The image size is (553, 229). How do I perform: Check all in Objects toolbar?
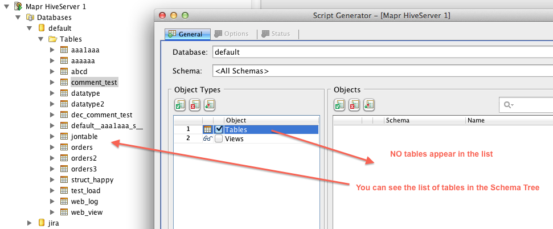click(339, 105)
